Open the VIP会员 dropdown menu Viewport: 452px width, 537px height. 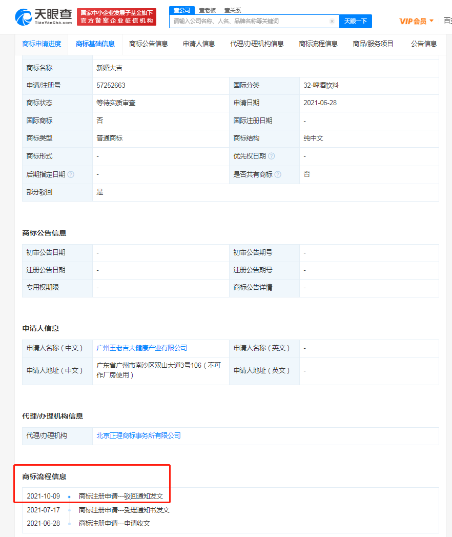417,21
